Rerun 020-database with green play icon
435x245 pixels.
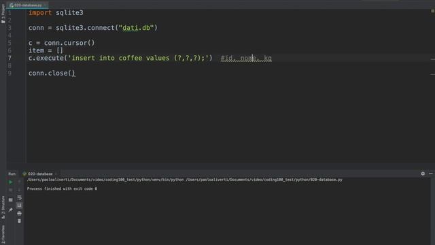click(x=11, y=182)
